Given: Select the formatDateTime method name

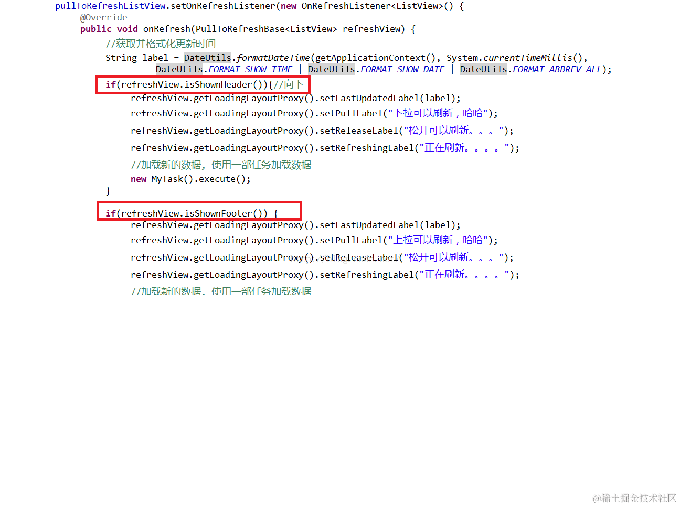Looking at the screenshot, I should [273, 58].
